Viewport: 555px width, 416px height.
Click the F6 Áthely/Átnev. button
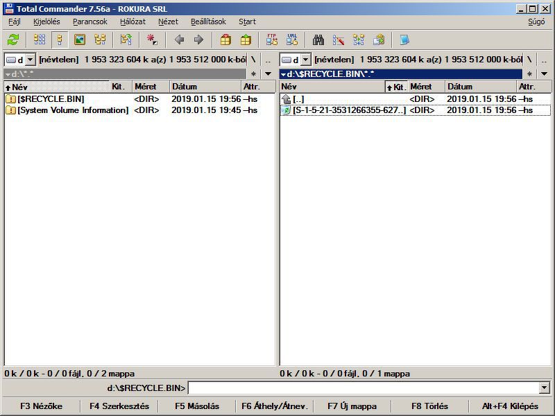click(275, 406)
